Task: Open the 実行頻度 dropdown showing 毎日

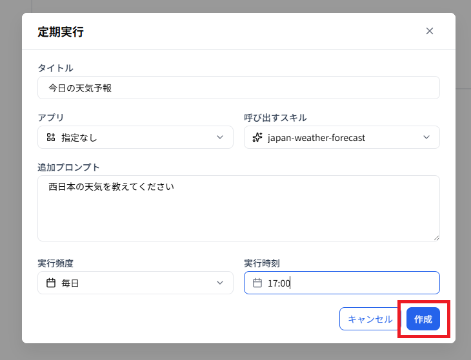Action: click(135, 283)
